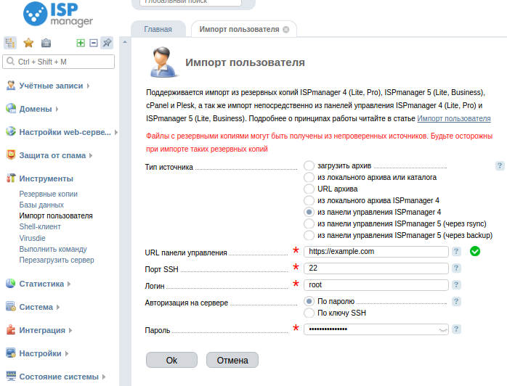Select загрузить архив source type
The height and width of the screenshot is (386, 507).
tap(309, 165)
